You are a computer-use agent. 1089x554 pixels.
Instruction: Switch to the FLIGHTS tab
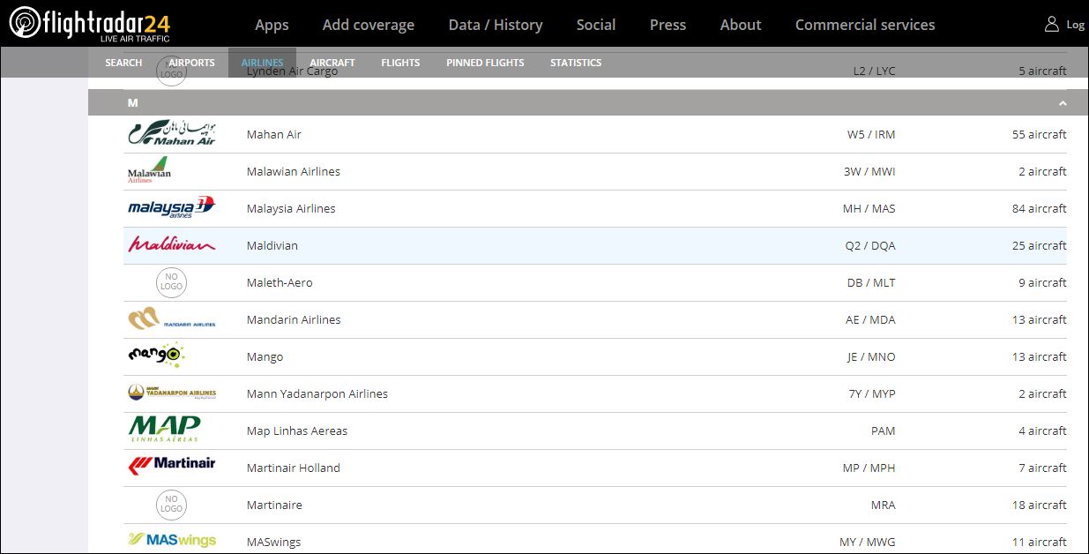(400, 63)
